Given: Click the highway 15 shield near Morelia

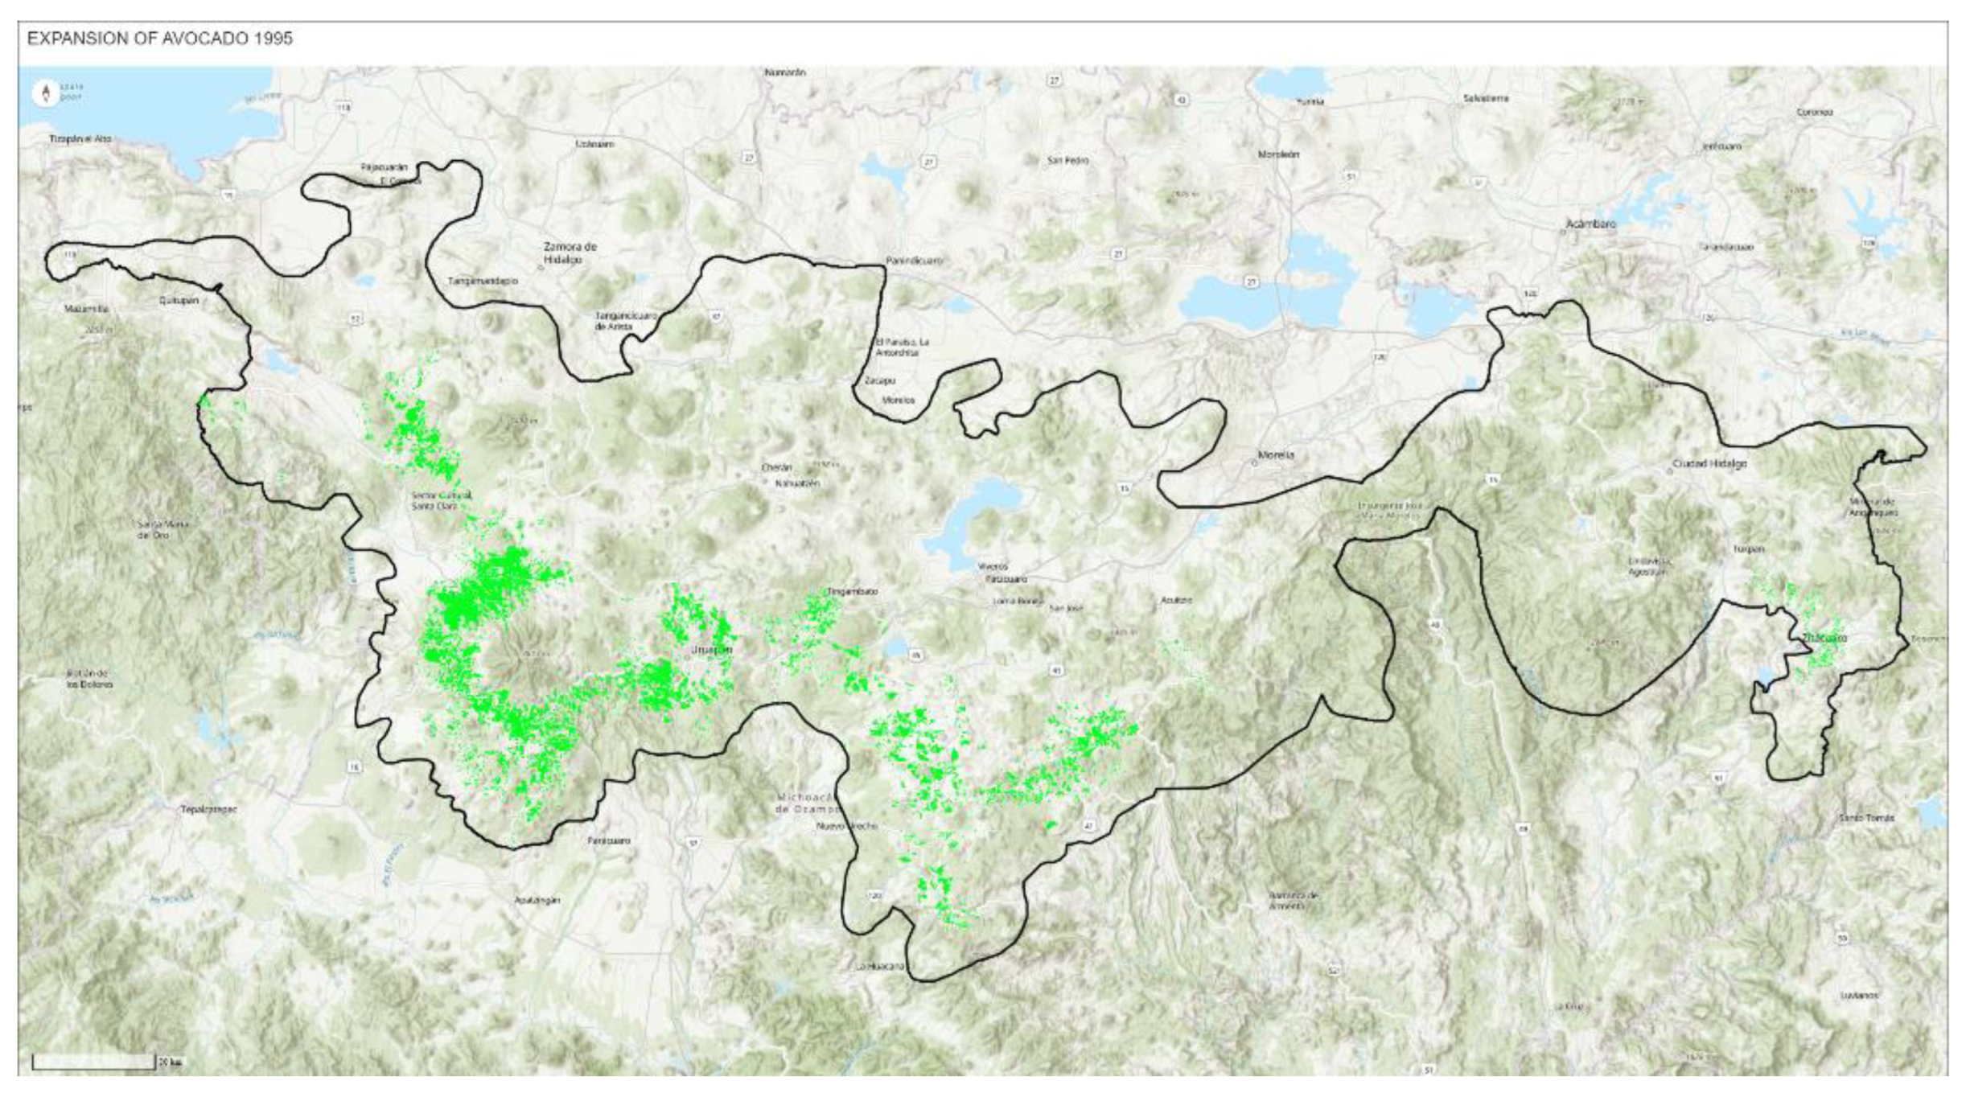Looking at the screenshot, I should coord(1125,488).
